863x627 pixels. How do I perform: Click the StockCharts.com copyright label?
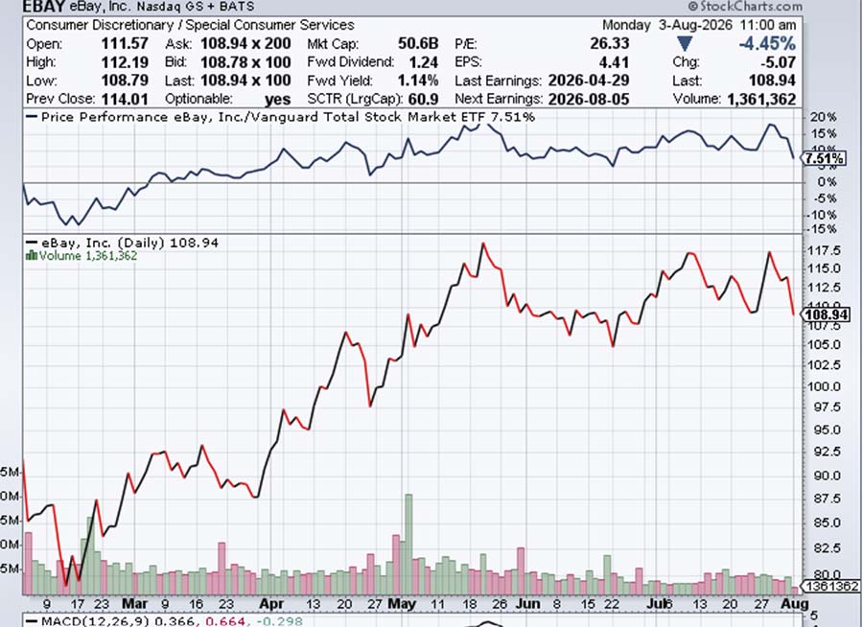(x=745, y=6)
